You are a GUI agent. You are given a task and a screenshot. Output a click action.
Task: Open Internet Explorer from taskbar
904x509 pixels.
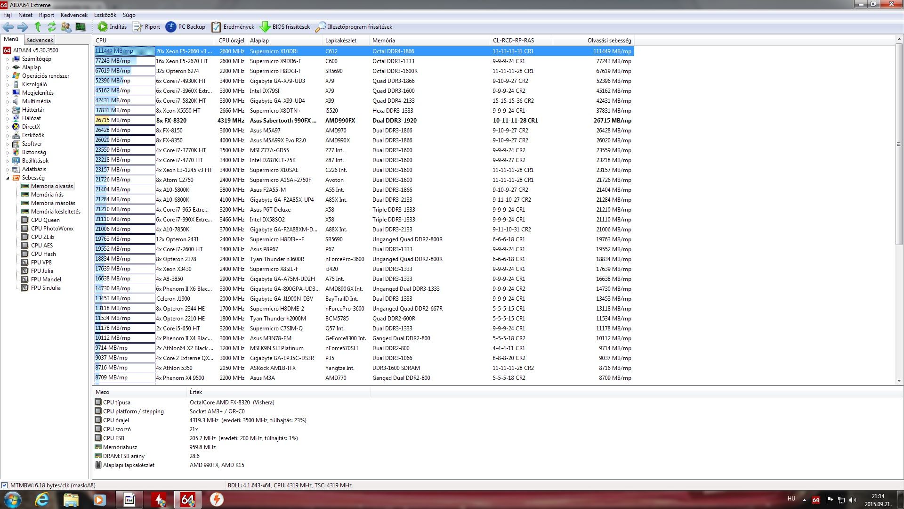42,500
